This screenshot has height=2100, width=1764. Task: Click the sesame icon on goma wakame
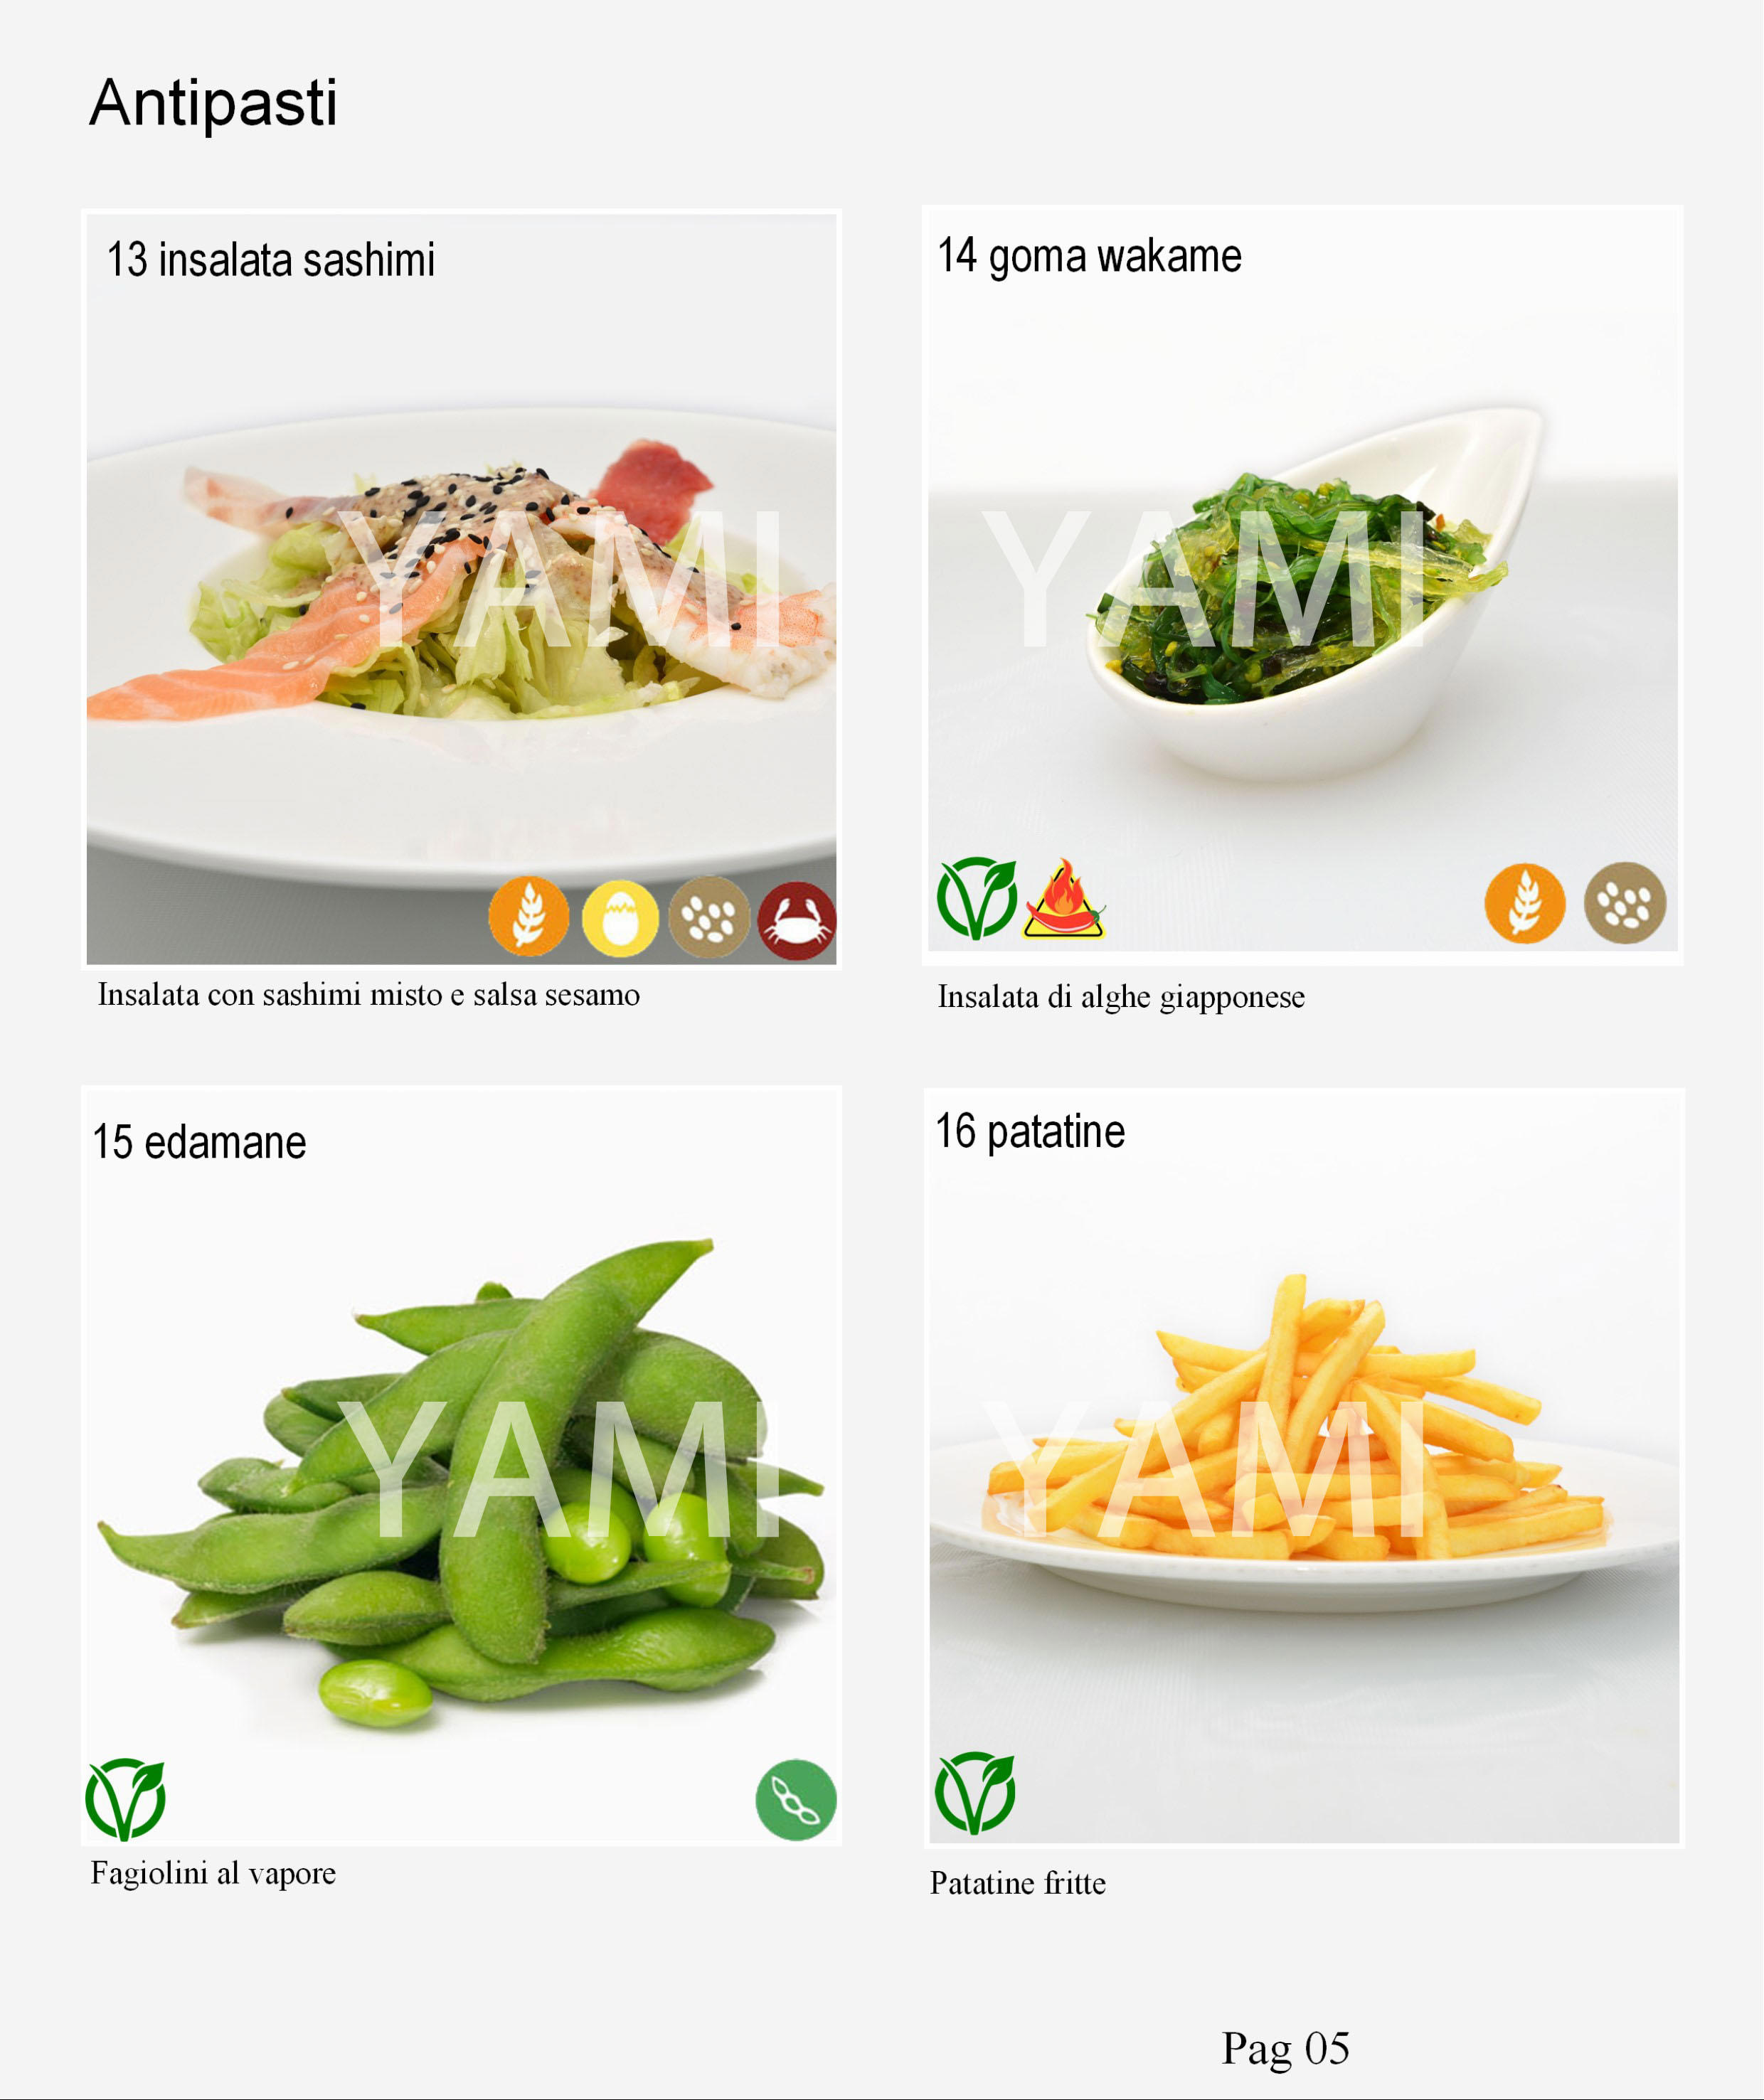[x=1625, y=903]
